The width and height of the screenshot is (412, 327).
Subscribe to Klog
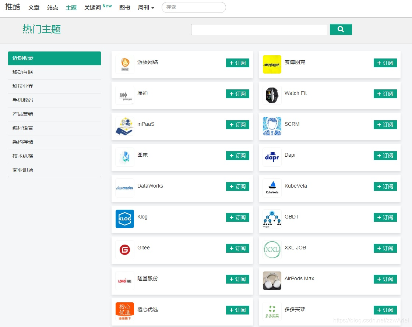(237, 217)
